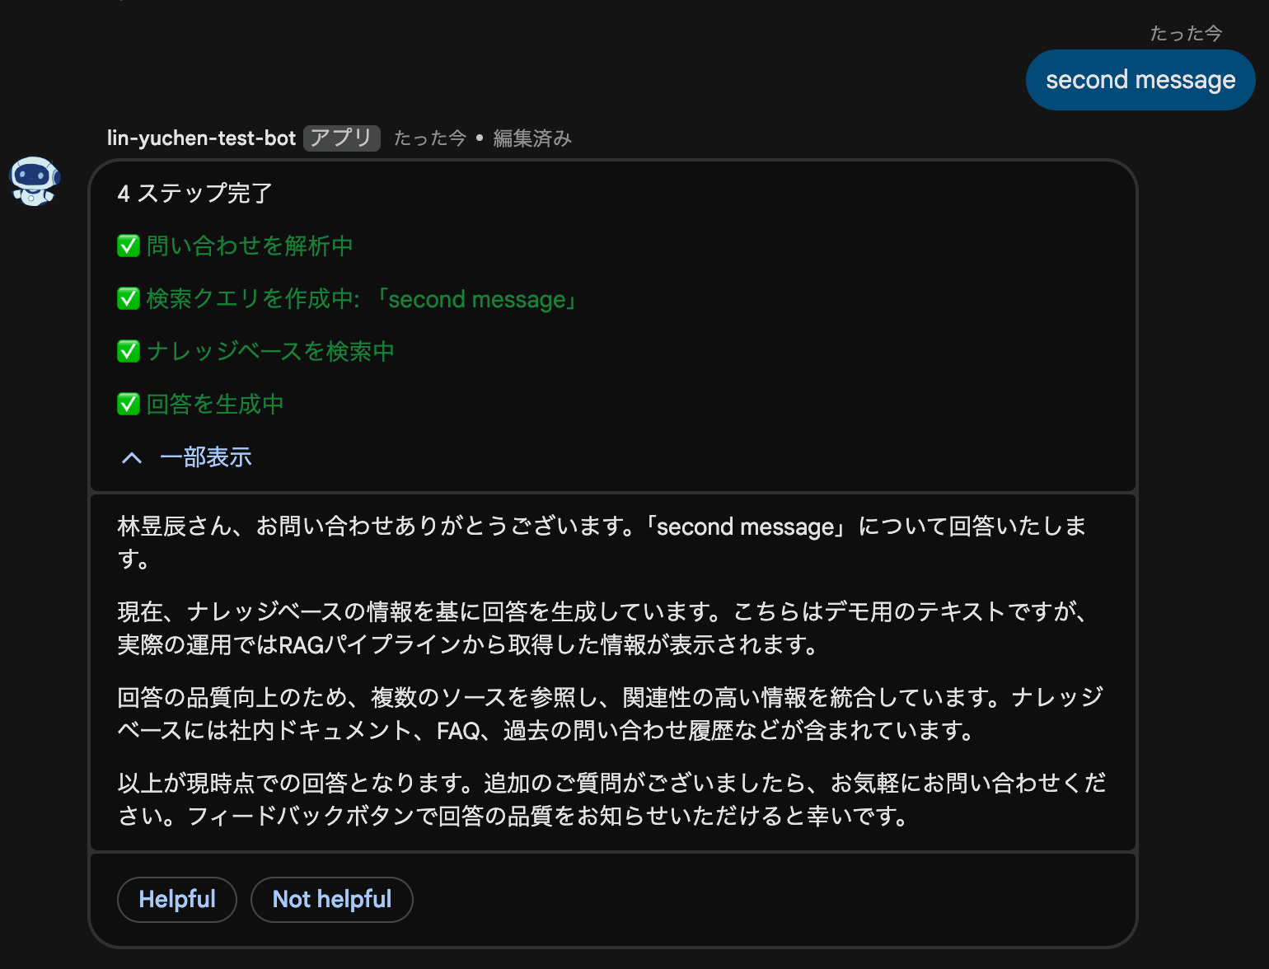This screenshot has height=969, width=1269.
Task: Click the step text 回答を生成中
Action: 215,404
